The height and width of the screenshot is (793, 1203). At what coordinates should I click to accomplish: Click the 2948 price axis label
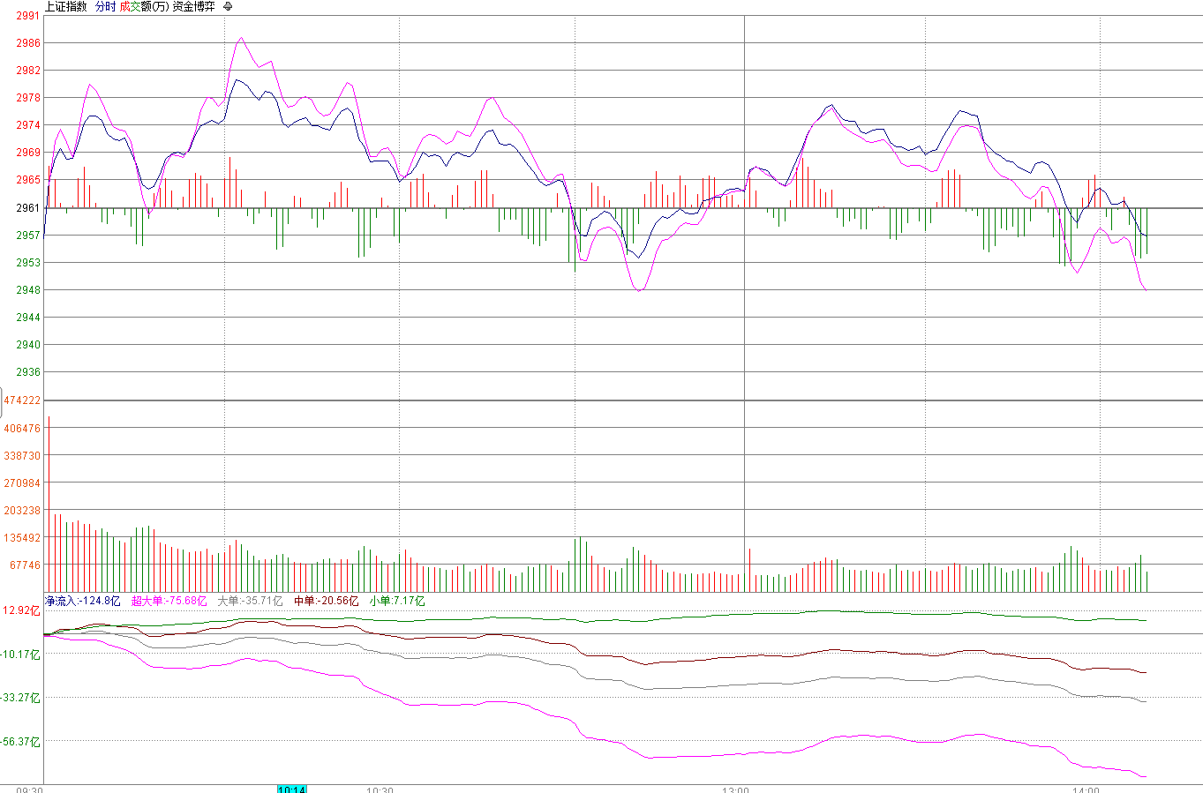28,289
